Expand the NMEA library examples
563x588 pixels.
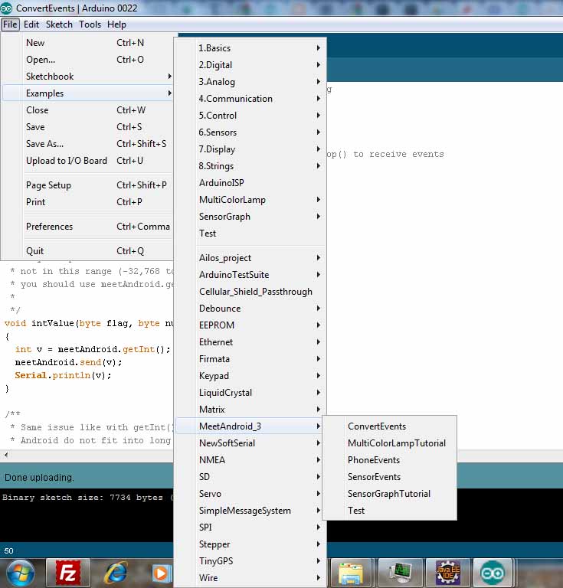tap(250, 460)
